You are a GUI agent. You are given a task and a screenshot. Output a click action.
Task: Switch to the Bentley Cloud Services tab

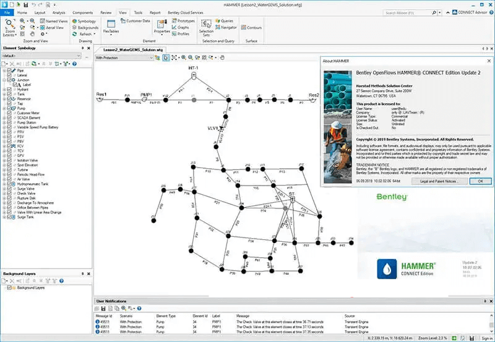click(186, 12)
